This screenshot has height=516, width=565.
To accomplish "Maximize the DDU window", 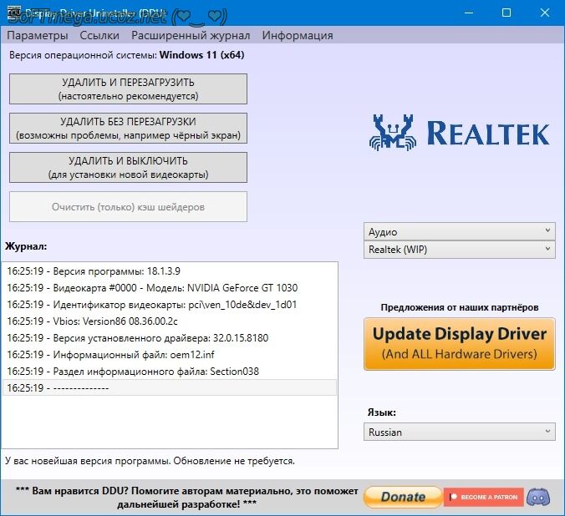I will [506, 13].
